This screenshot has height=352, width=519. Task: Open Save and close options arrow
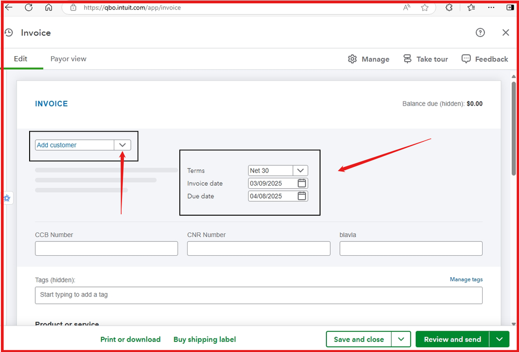(401, 339)
